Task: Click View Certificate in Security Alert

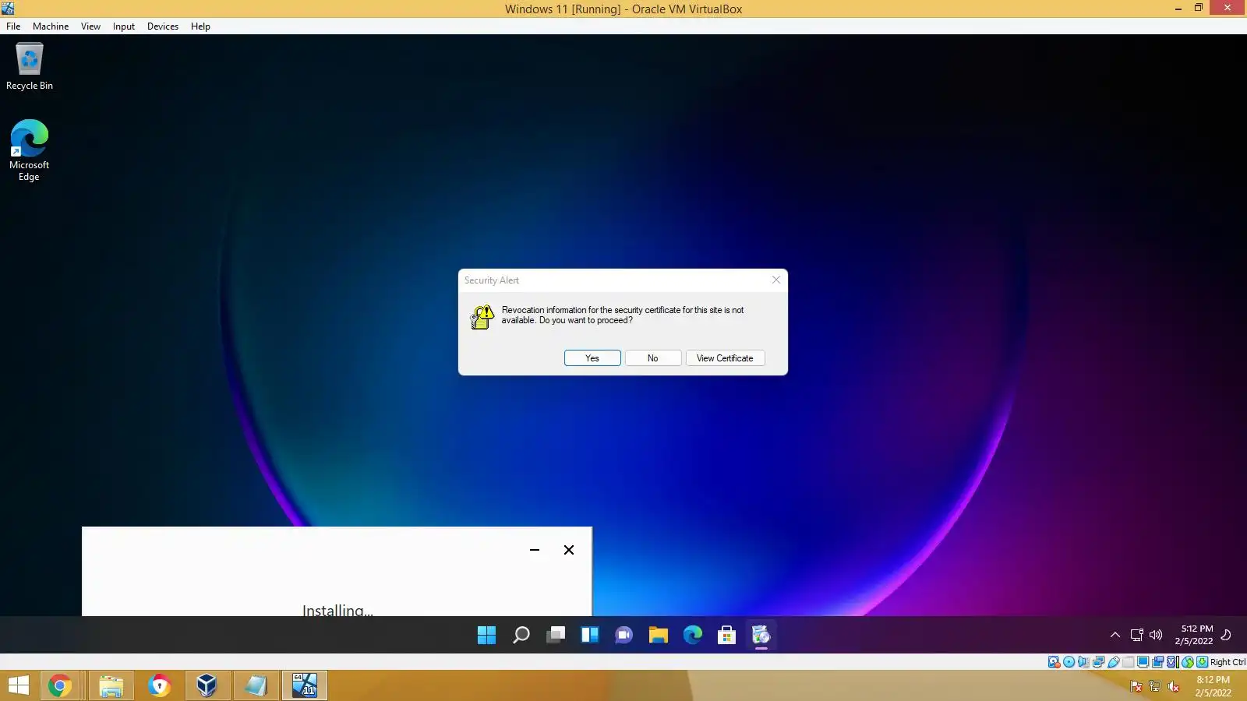Action: [725, 358]
